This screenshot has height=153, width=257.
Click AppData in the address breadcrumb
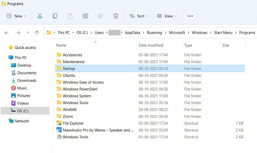point(133,33)
